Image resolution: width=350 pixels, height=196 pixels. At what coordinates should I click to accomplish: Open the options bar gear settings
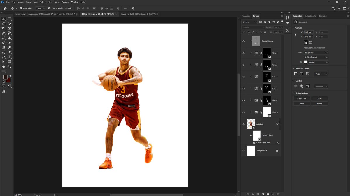[x=133, y=8]
